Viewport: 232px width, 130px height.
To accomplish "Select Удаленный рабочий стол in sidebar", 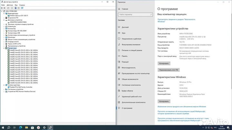I will point(131,96).
